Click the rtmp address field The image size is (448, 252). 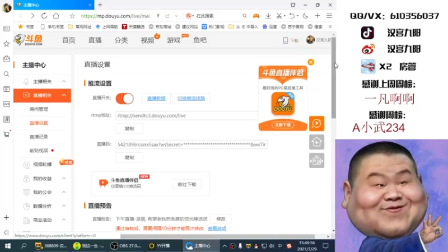[187, 115]
